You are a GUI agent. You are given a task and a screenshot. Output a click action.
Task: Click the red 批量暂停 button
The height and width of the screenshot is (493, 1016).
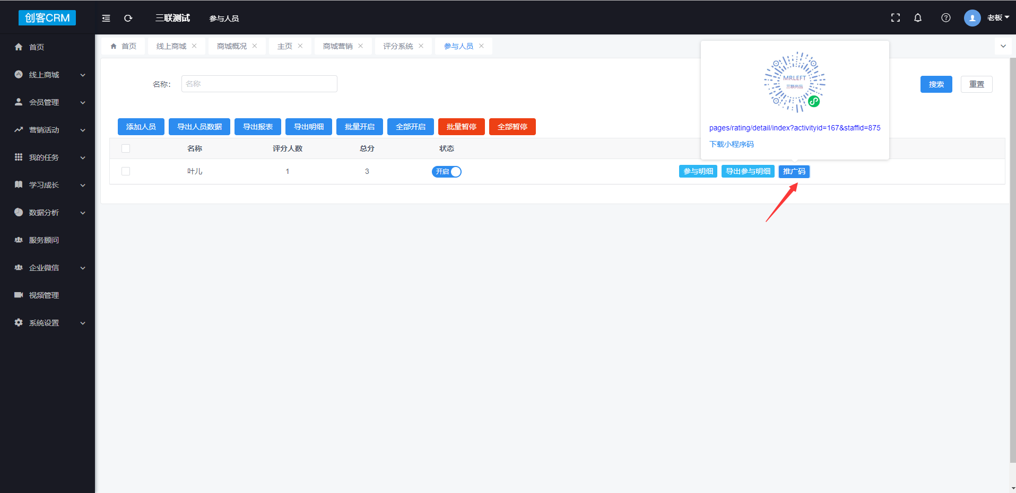point(462,127)
